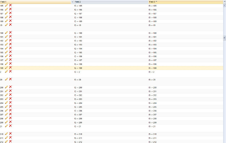Delete row 204 with the red X
This screenshot has width=226, height=143.
click(x=10, y=103)
